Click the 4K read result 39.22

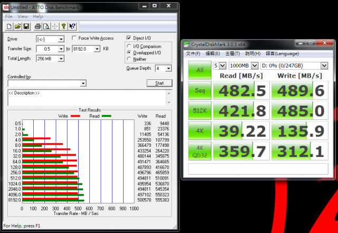[x=241, y=131]
